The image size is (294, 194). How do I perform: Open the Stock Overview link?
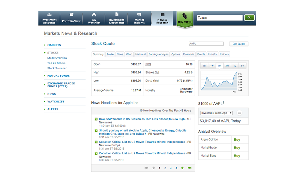point(57,58)
